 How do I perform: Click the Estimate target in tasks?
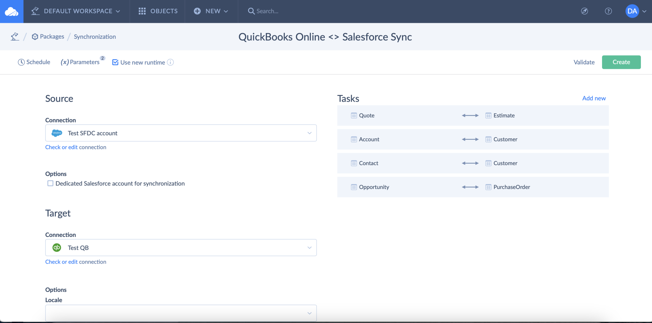(504, 116)
